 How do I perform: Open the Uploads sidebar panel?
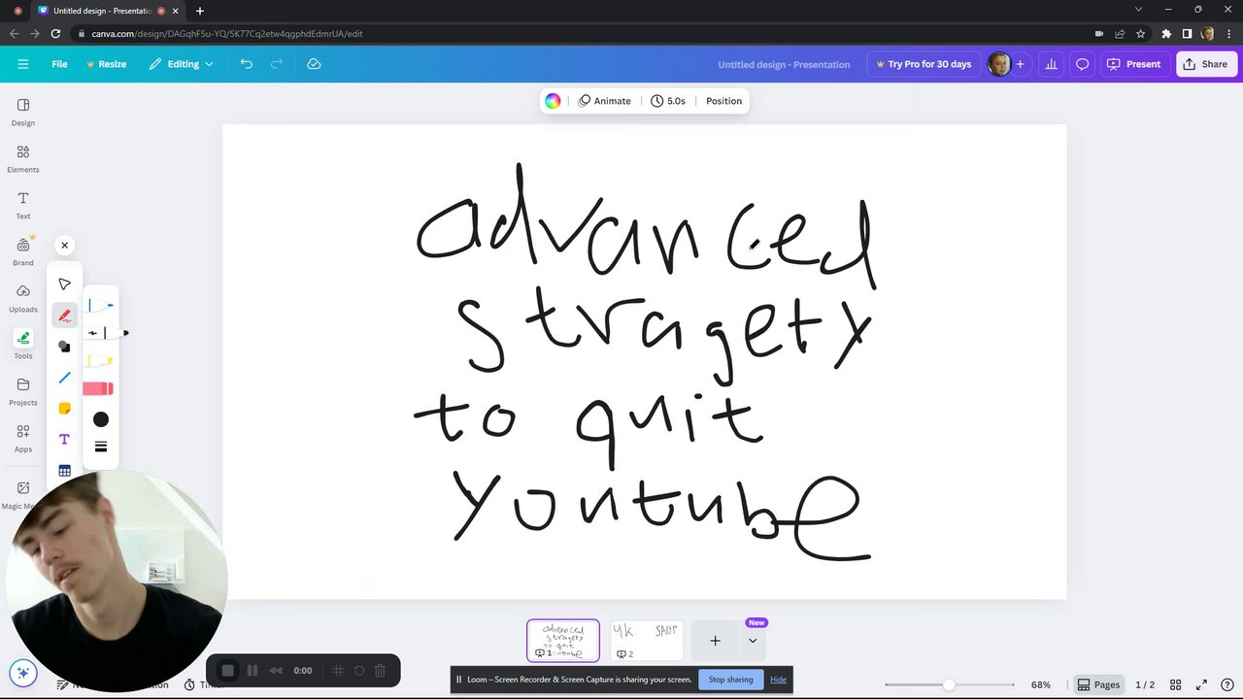pyautogui.click(x=23, y=299)
